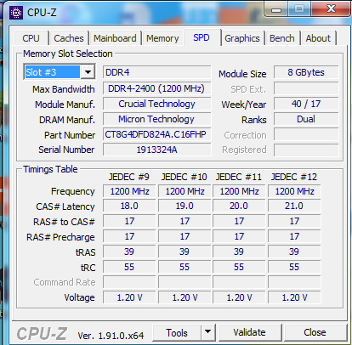
Task: Click the JEDEC #11 column header
Action: point(239,177)
